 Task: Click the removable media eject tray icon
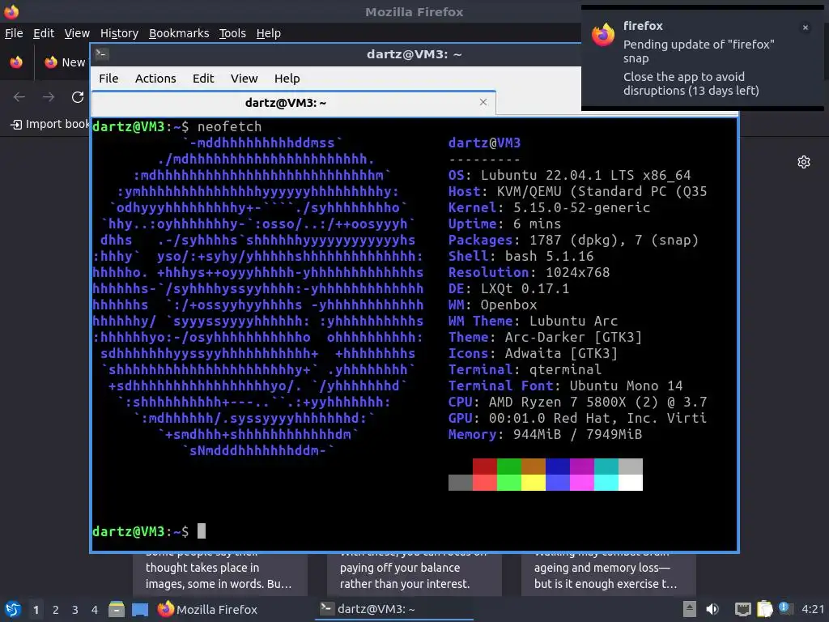coord(690,609)
